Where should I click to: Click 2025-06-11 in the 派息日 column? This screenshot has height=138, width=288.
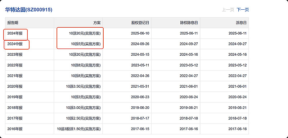click(238, 33)
